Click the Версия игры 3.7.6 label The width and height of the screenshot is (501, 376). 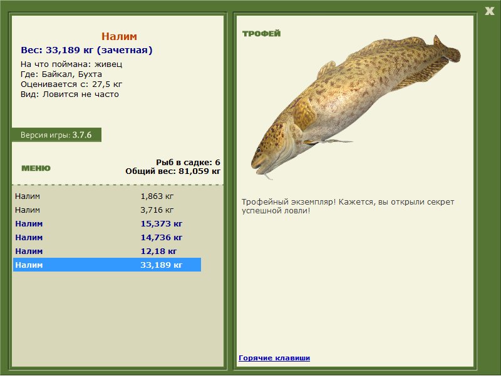pyautogui.click(x=56, y=135)
